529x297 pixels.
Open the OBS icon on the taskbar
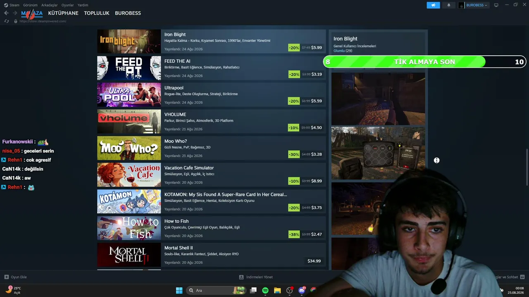tap(290, 290)
